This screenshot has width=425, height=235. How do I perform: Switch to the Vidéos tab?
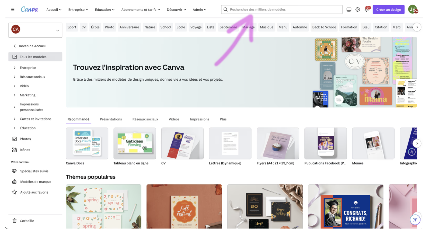(174, 119)
